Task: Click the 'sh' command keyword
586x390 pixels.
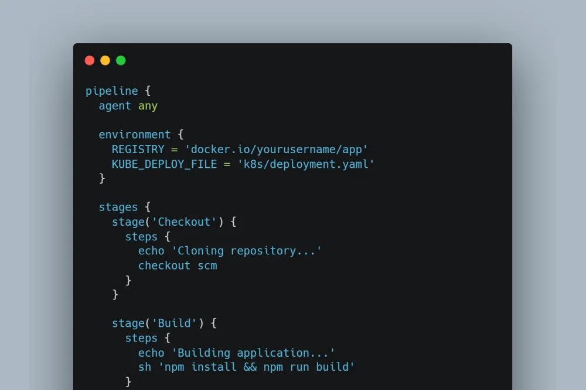Action: click(144, 367)
